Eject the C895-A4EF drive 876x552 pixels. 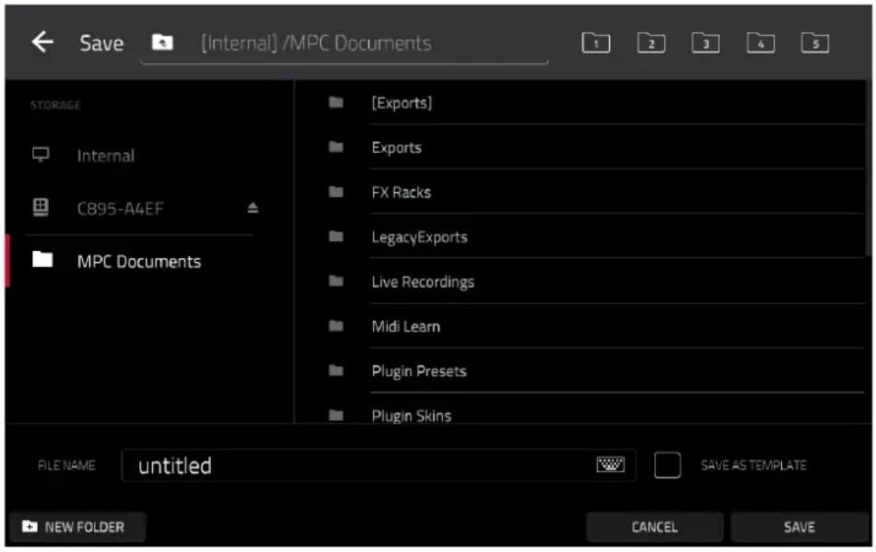click(x=252, y=208)
